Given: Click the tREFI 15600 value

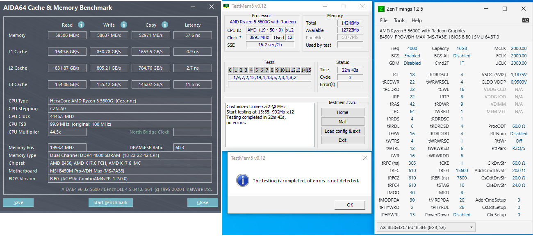Looking at the screenshot, I should (x=462, y=170).
